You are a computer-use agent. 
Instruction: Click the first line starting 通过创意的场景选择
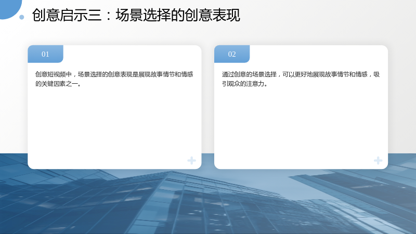click(x=301, y=74)
